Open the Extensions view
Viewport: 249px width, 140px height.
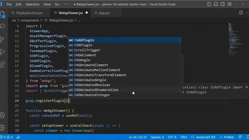[2, 65]
